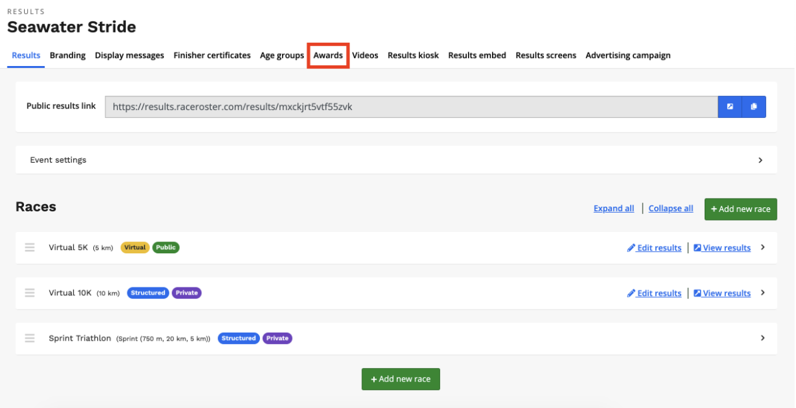Click the 'Virtual 5K' race name
Viewport: 796px width, 408px height.
[68, 247]
